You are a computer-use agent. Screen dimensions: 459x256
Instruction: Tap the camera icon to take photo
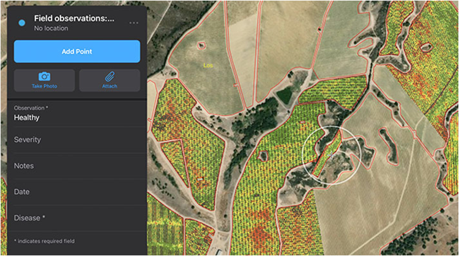44,76
